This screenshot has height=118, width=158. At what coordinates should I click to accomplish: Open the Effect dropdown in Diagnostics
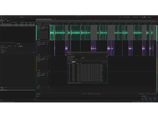click(76, 56)
